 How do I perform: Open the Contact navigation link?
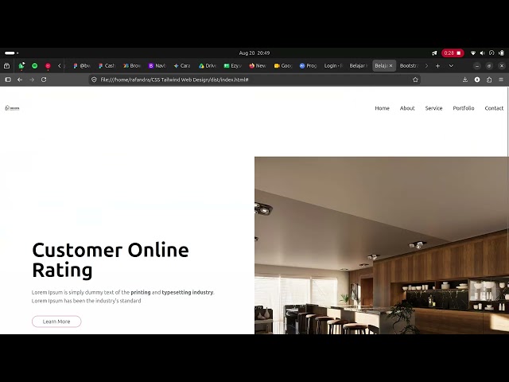pos(494,108)
